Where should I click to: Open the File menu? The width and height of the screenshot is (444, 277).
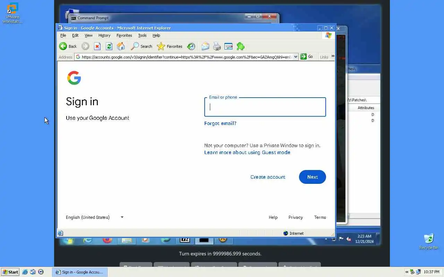tap(63, 35)
